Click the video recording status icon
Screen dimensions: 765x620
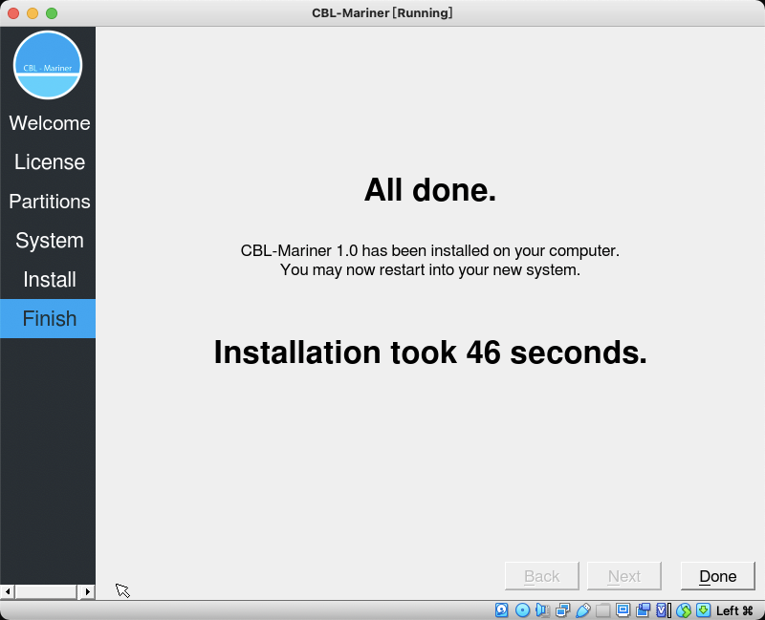pyautogui.click(x=643, y=609)
